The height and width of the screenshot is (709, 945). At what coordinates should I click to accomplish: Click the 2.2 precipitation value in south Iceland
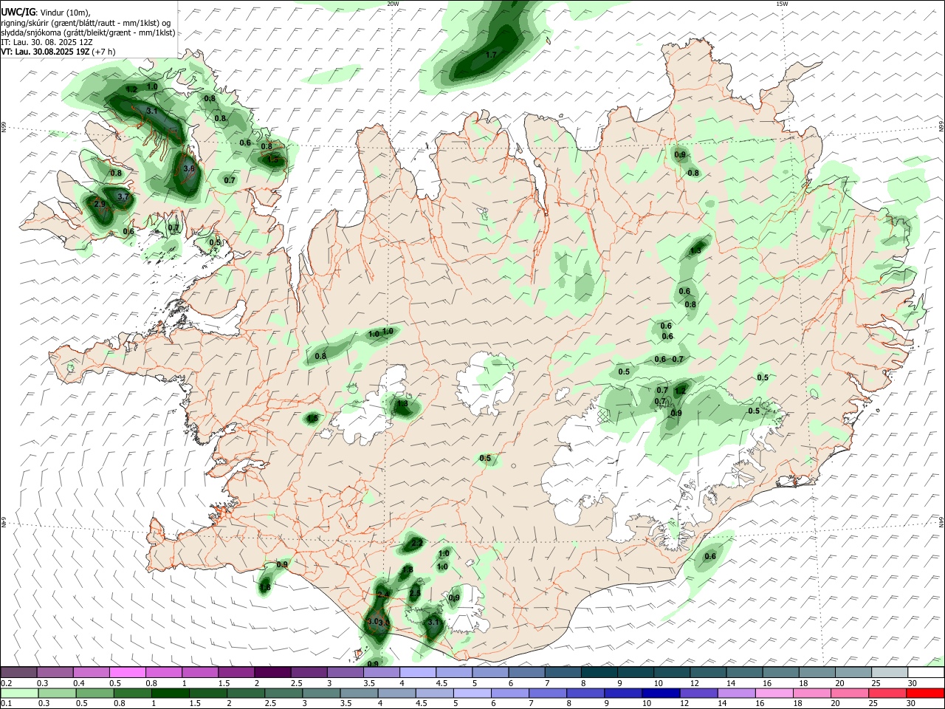(417, 543)
